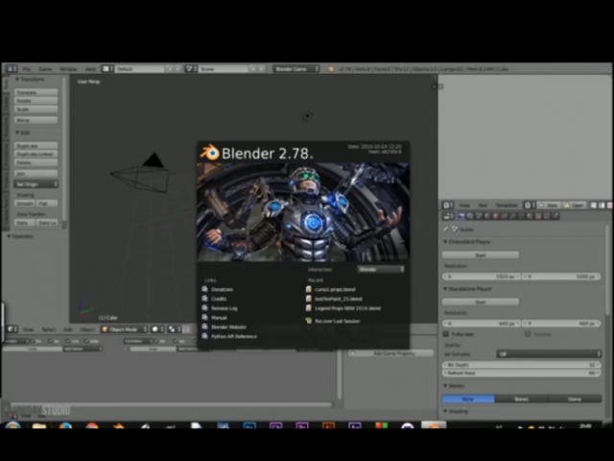Open the Game menu
The height and width of the screenshot is (461, 614).
[x=45, y=69]
